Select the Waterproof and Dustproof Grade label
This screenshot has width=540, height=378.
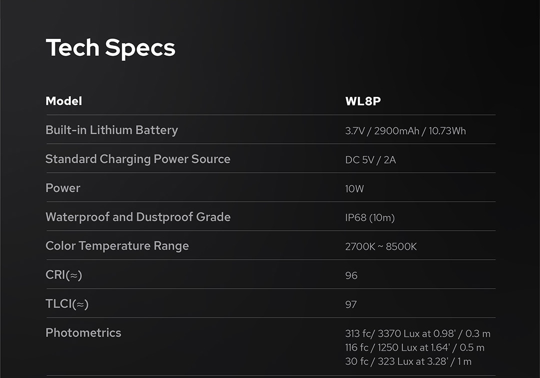tap(137, 217)
